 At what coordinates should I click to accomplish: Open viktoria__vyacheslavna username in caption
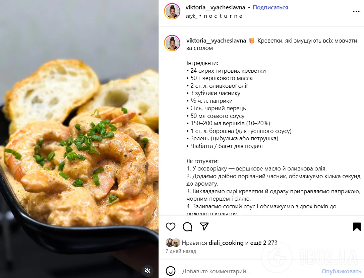point(216,41)
